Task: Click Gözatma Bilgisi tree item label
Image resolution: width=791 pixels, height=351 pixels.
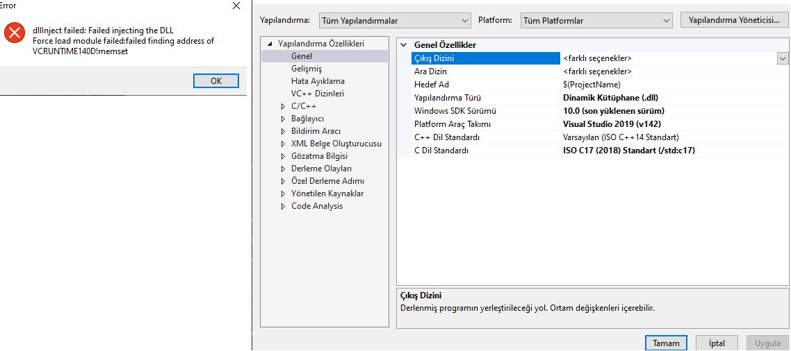Action: (x=319, y=156)
